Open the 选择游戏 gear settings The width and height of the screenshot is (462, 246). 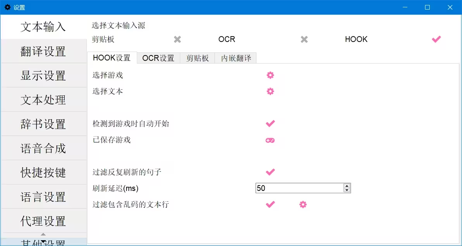click(x=270, y=75)
